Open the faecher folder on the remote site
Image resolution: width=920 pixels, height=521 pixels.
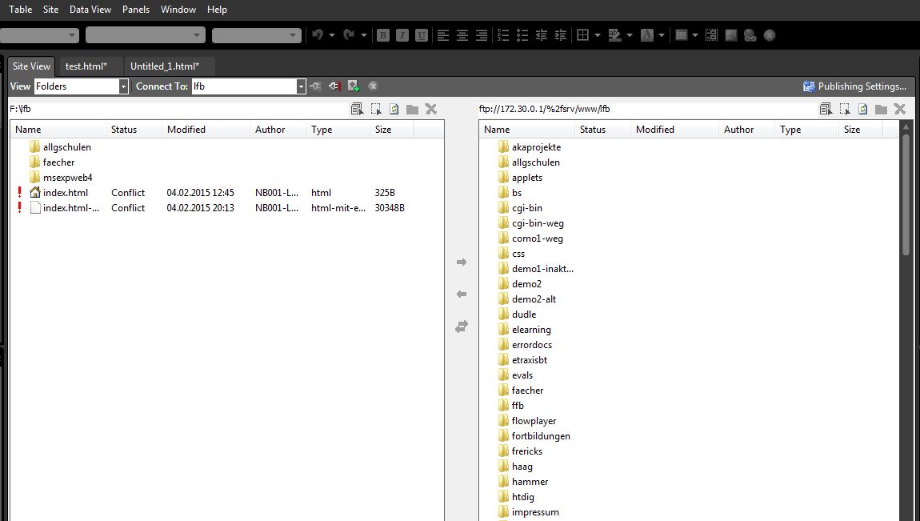pos(526,390)
